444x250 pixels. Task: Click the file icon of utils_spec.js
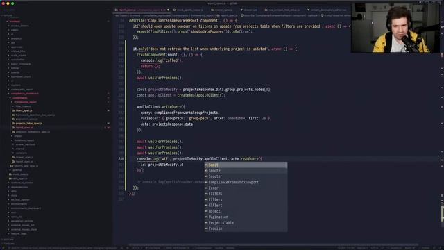pos(10,178)
